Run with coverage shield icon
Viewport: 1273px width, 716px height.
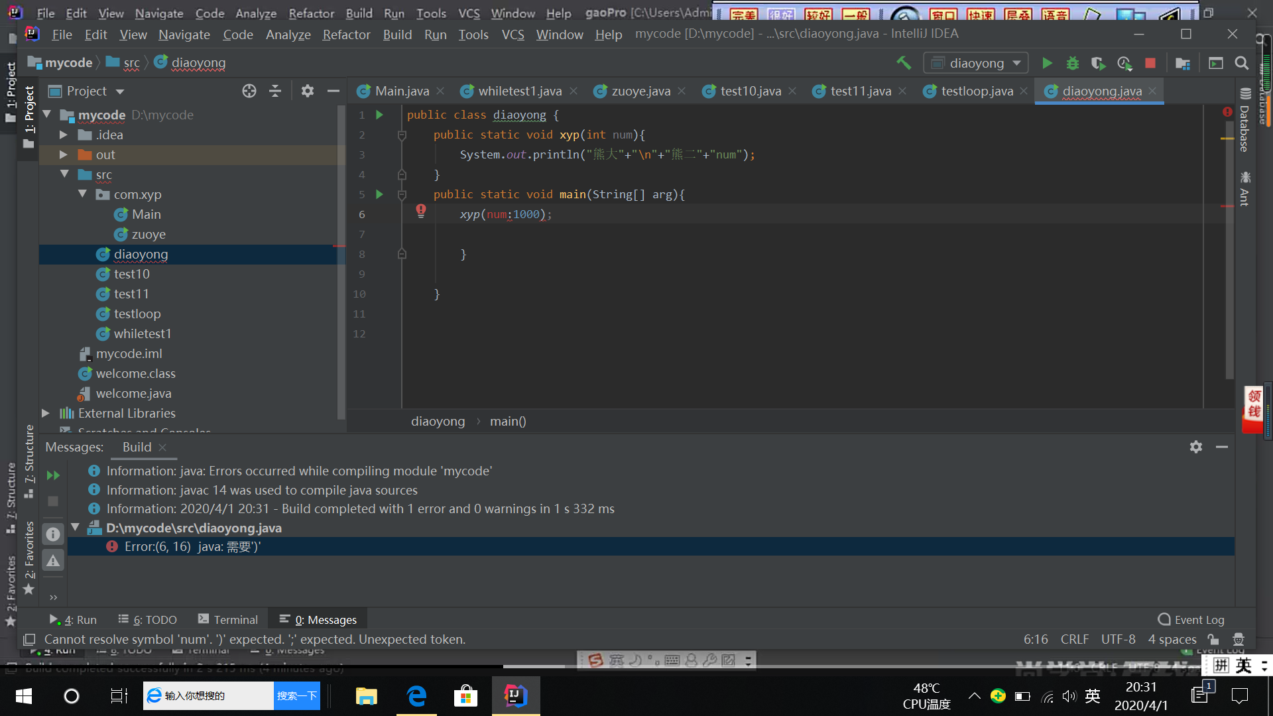pyautogui.click(x=1098, y=63)
